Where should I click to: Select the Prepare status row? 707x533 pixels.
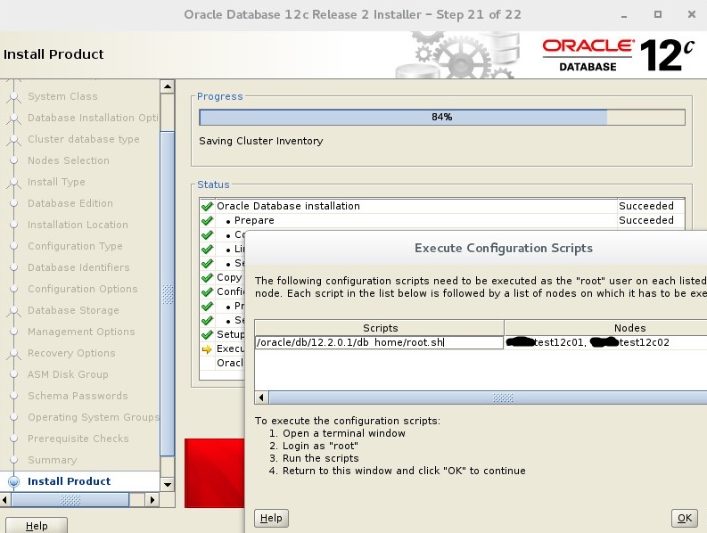point(442,220)
